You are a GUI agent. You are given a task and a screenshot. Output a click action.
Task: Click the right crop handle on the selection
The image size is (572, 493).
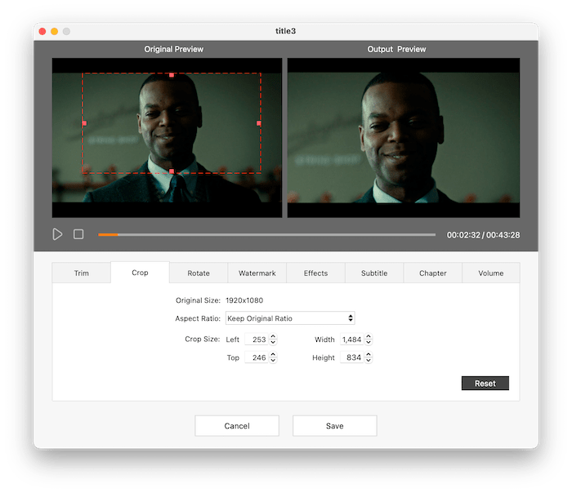259,123
